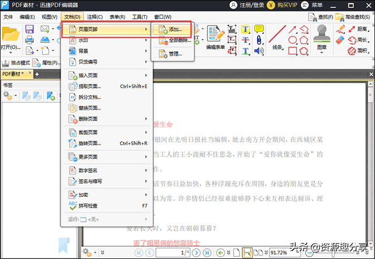This screenshot has width=375, height=259.
Task: Select the Eraser tool
Action: (340, 40)
